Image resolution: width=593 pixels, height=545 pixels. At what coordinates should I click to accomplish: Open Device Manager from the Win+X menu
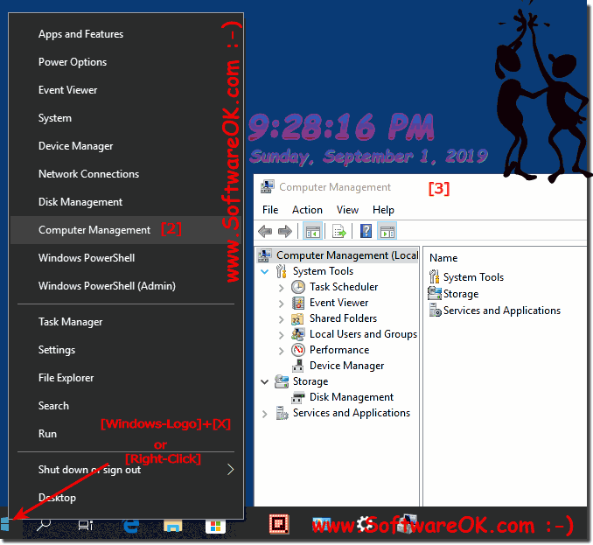coord(126,146)
